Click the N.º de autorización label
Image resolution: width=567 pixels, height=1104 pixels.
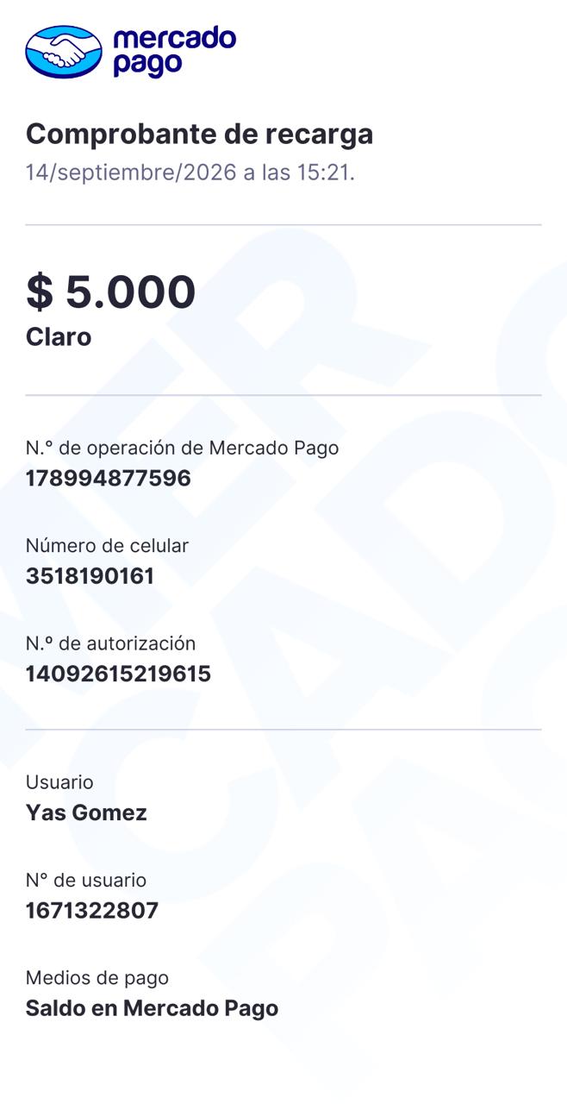(110, 643)
